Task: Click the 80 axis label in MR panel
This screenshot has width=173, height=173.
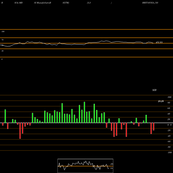Action: [169, 103]
